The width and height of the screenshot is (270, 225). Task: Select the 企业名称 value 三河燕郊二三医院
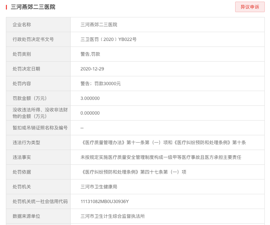point(99,25)
